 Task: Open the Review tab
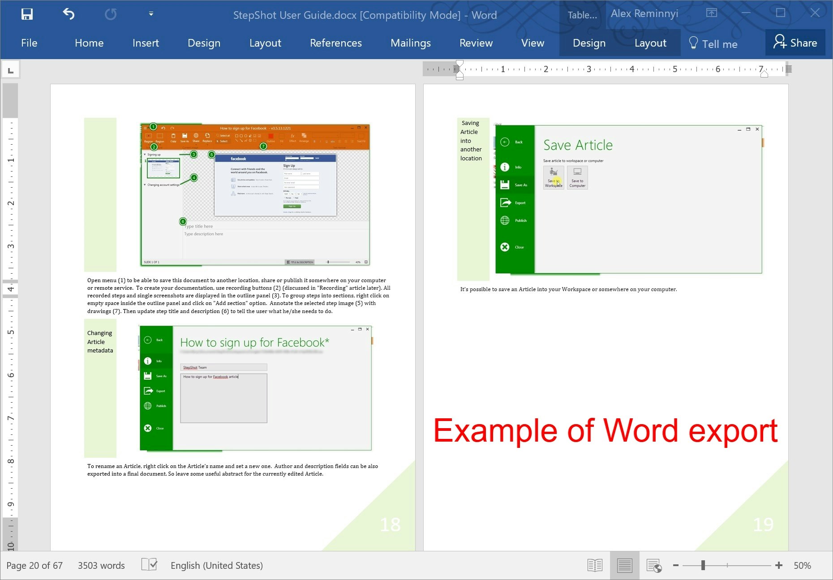coord(476,43)
